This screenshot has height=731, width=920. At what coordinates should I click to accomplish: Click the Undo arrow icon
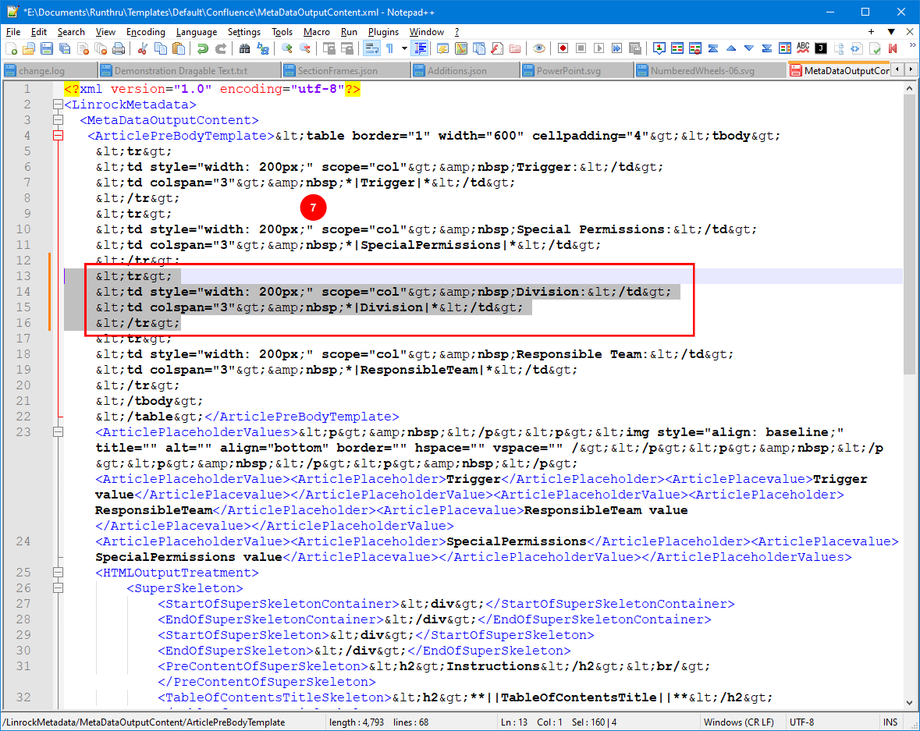point(202,48)
